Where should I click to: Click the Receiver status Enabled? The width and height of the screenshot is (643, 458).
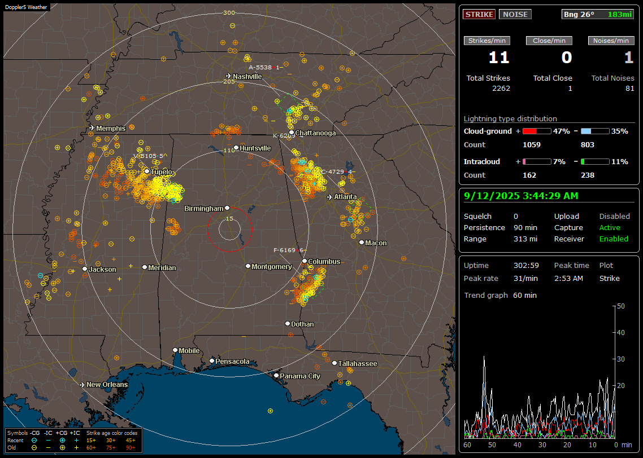point(614,239)
